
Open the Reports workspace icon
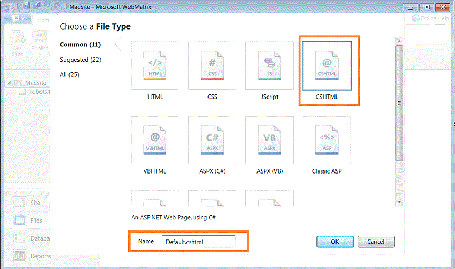[x=19, y=256]
